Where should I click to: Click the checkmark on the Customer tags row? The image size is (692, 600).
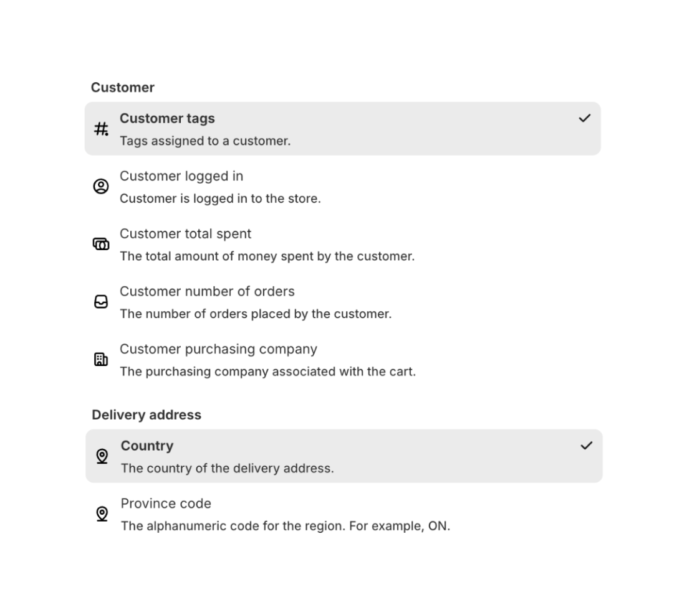tap(585, 117)
